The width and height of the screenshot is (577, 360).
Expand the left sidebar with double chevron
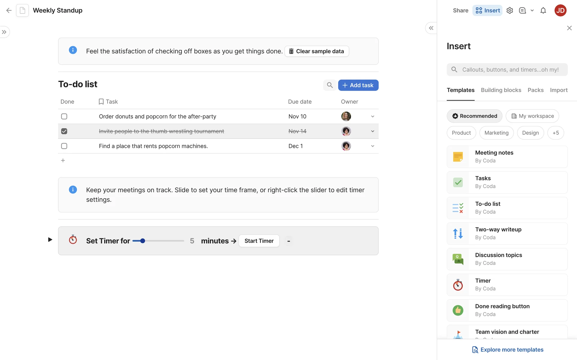(x=4, y=32)
